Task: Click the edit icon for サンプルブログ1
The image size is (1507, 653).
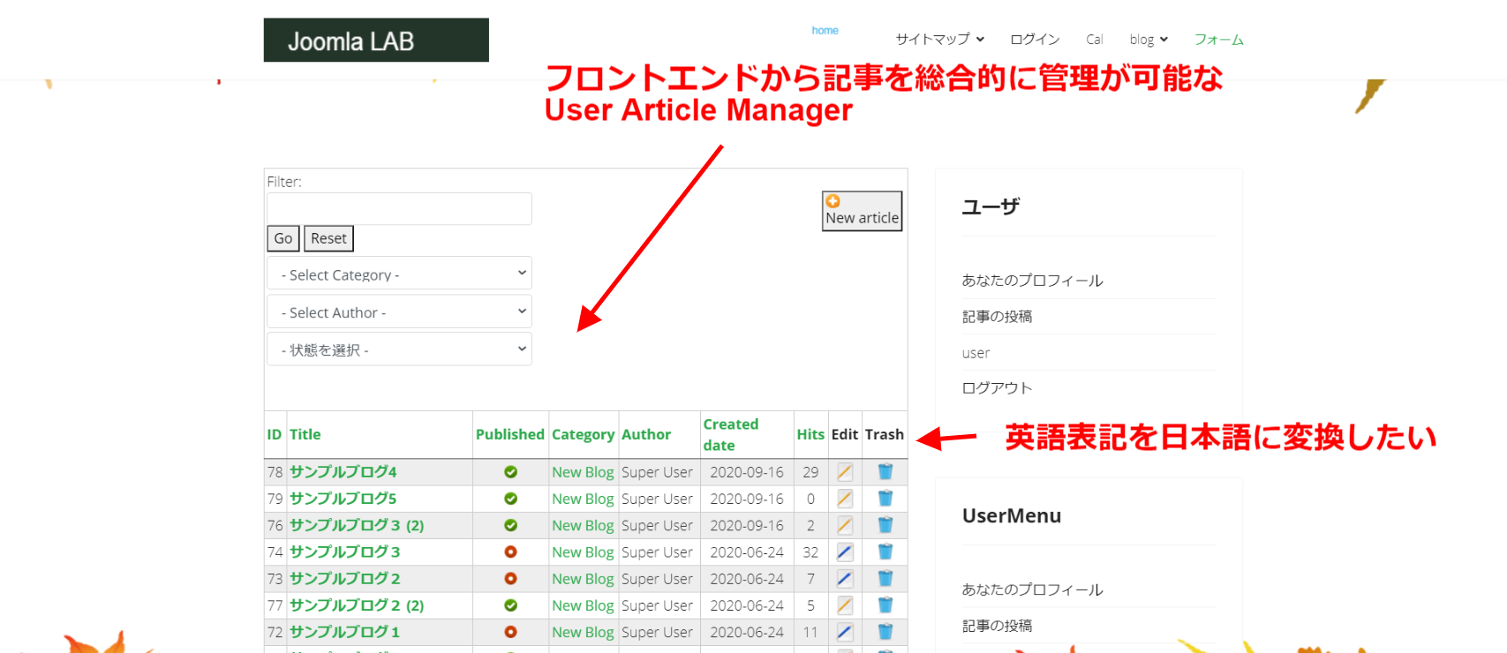Action: tap(845, 632)
